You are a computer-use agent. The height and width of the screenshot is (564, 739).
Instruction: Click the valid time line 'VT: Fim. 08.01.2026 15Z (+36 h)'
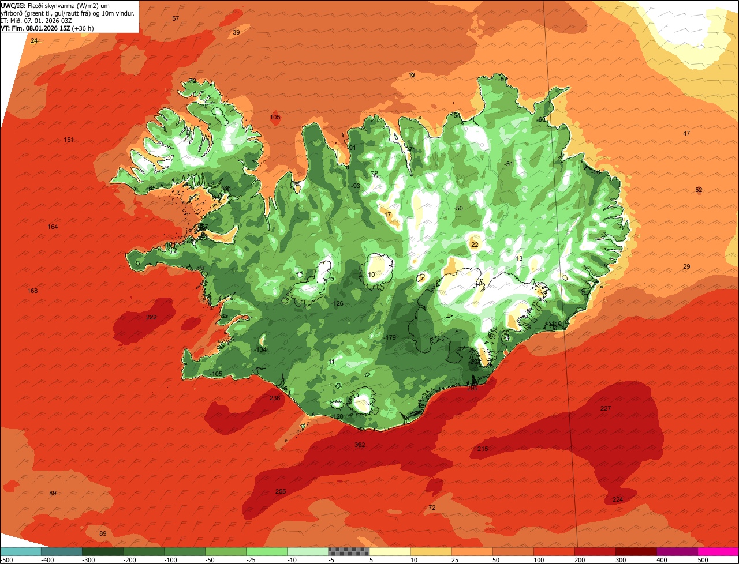(47, 28)
